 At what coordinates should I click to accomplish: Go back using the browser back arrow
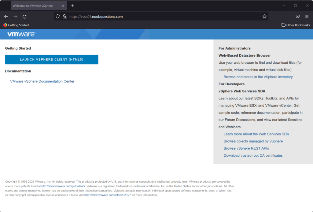coord(6,17)
